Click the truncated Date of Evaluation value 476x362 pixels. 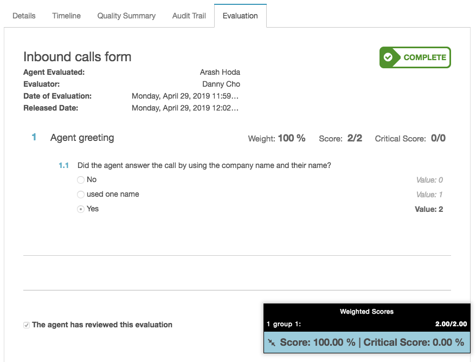[x=185, y=96]
